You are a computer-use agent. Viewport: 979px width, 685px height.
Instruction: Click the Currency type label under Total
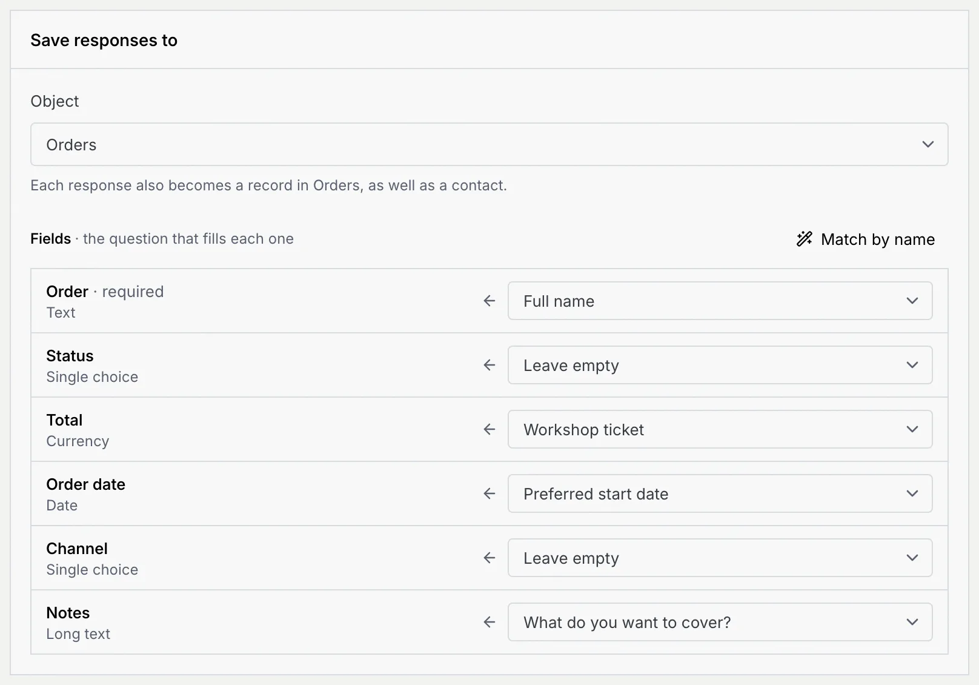click(78, 441)
